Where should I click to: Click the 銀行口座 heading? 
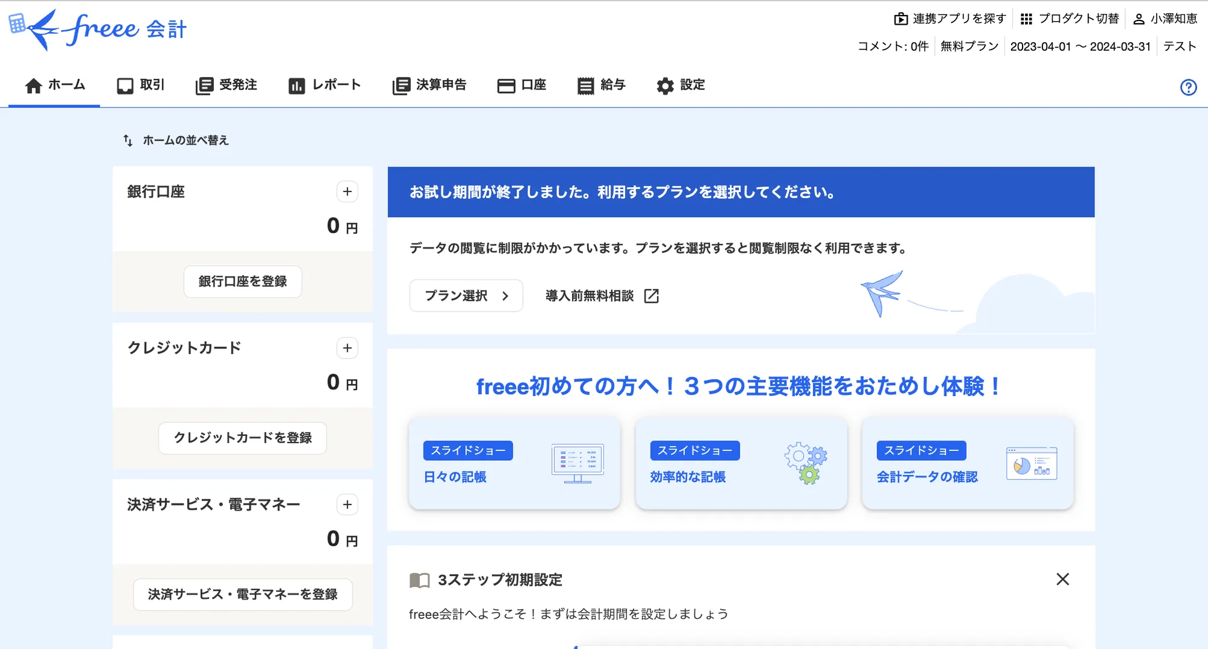point(156,192)
